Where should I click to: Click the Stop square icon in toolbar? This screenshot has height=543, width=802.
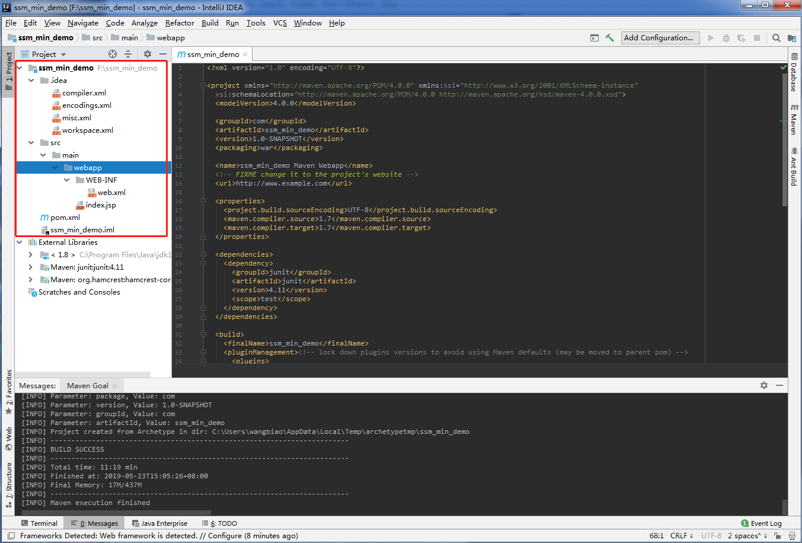click(x=757, y=38)
